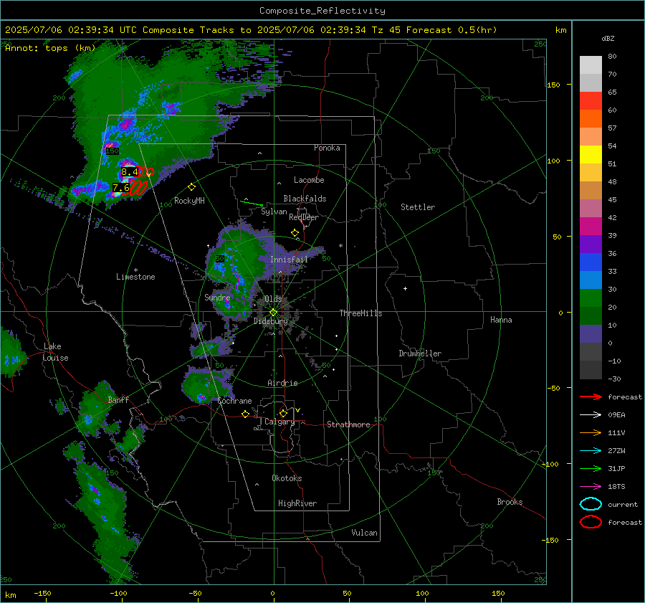Image resolution: width=645 pixels, height=603 pixels.
Task: Click the white plus marker west of Hanna
Action: (405, 288)
